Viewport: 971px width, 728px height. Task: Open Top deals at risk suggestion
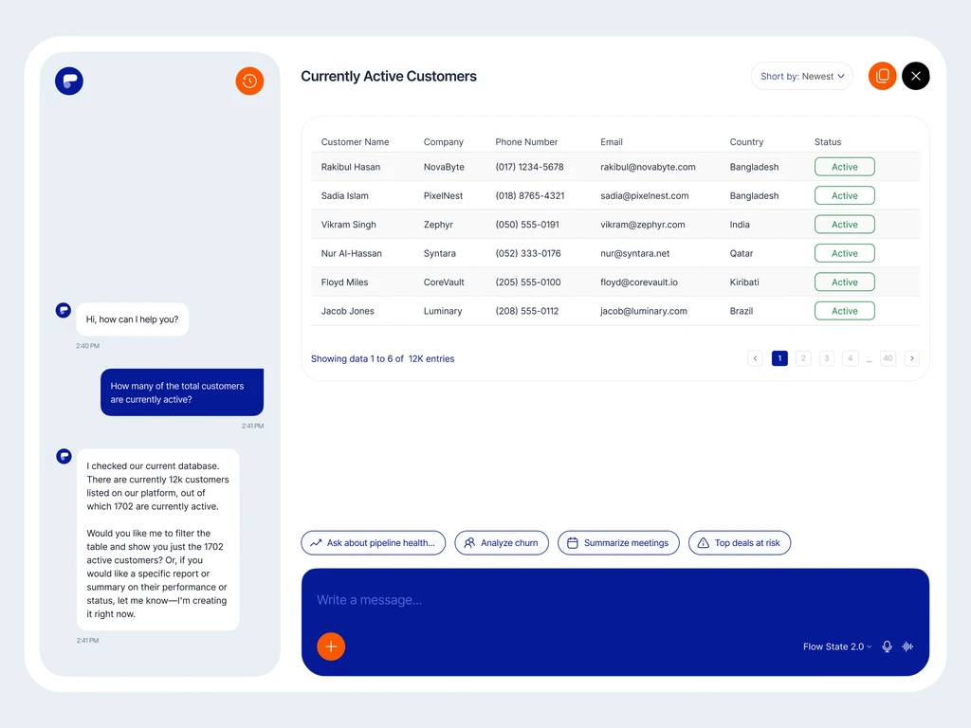(x=740, y=543)
